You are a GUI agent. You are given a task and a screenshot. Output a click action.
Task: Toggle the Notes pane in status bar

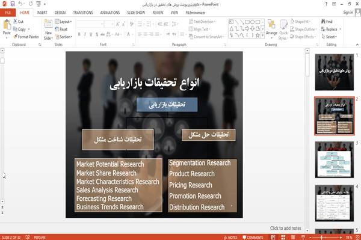[x=230, y=237]
